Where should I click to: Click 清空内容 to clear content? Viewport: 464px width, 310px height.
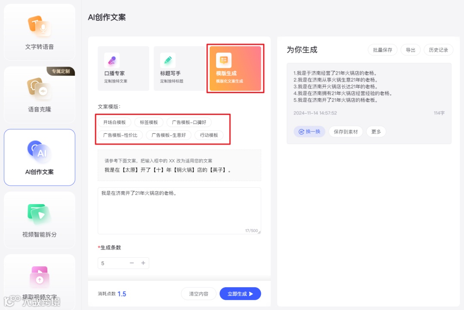pos(198,294)
